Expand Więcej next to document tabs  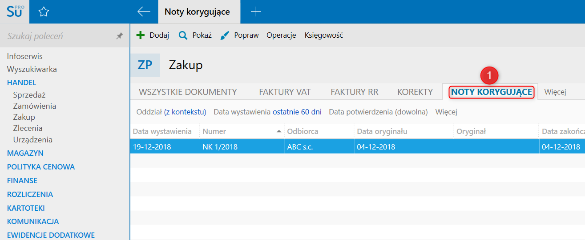click(555, 92)
